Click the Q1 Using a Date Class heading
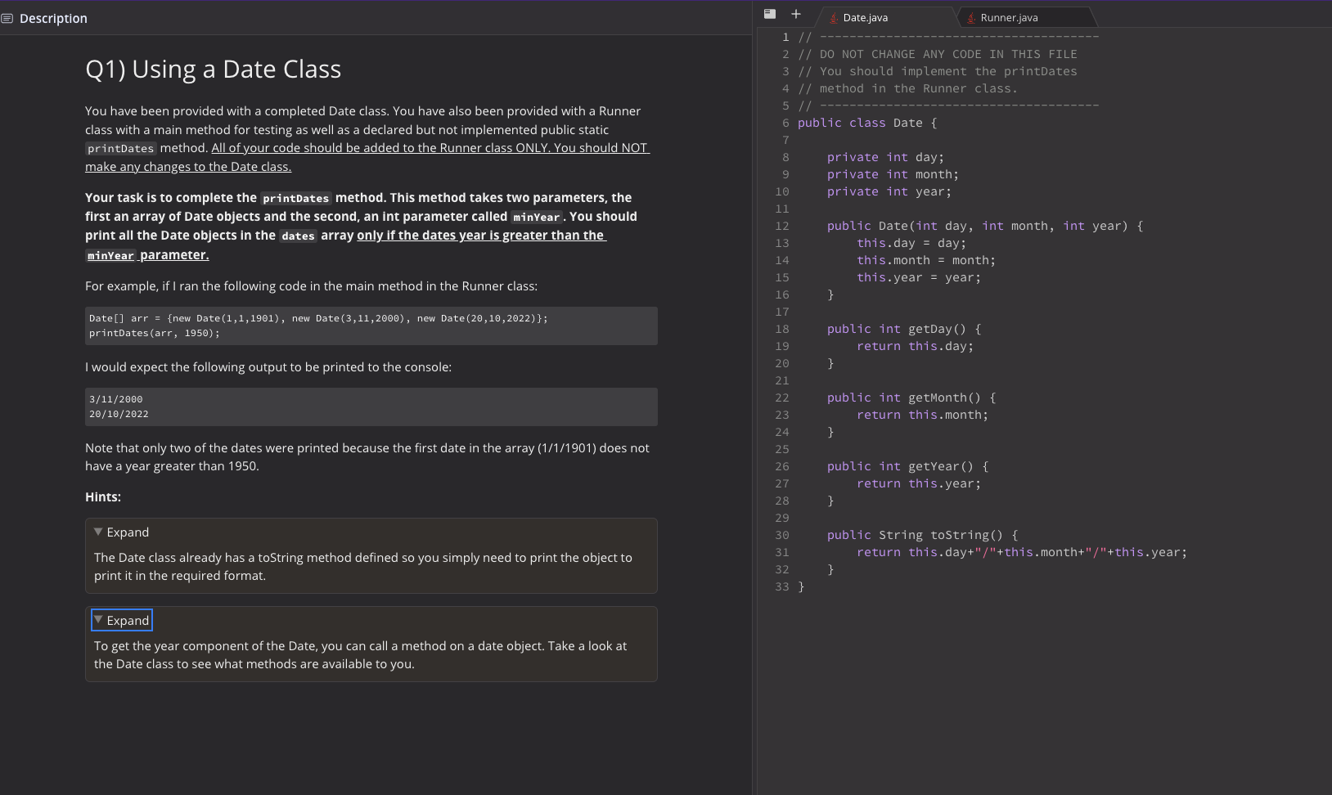The width and height of the screenshot is (1332, 795). click(x=213, y=69)
